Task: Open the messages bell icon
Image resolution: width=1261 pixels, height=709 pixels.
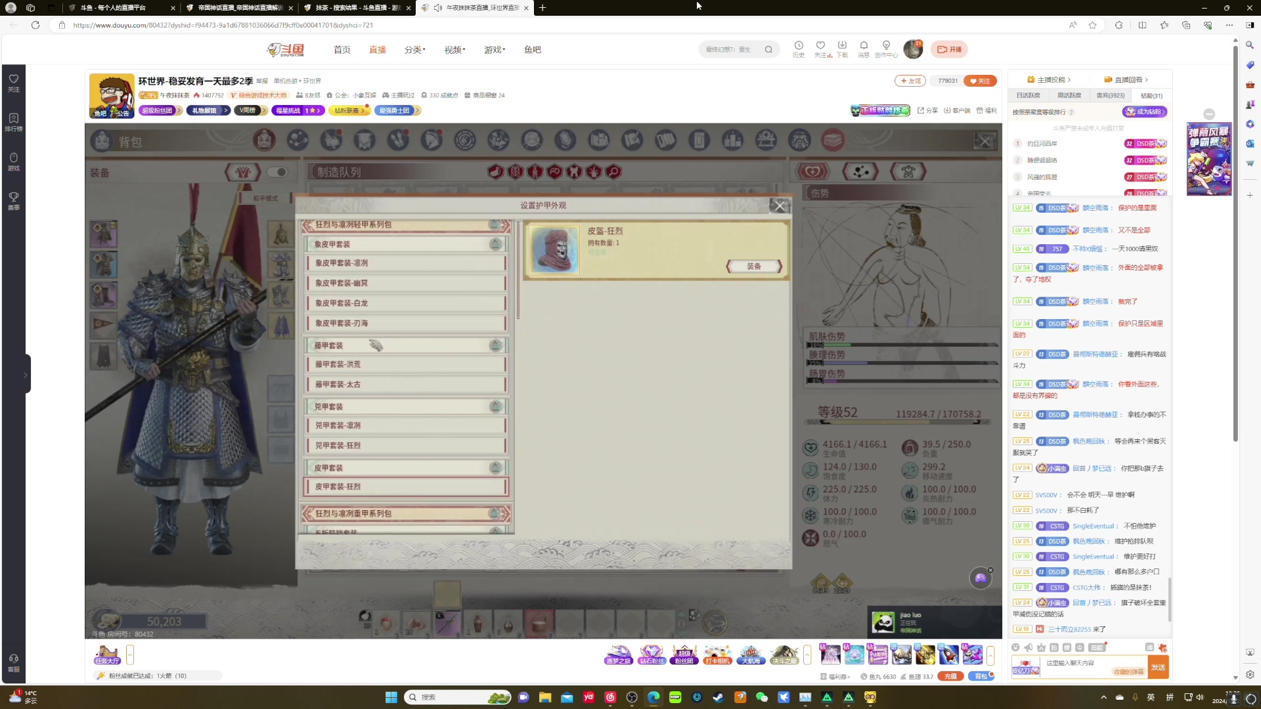Action: pos(864,46)
